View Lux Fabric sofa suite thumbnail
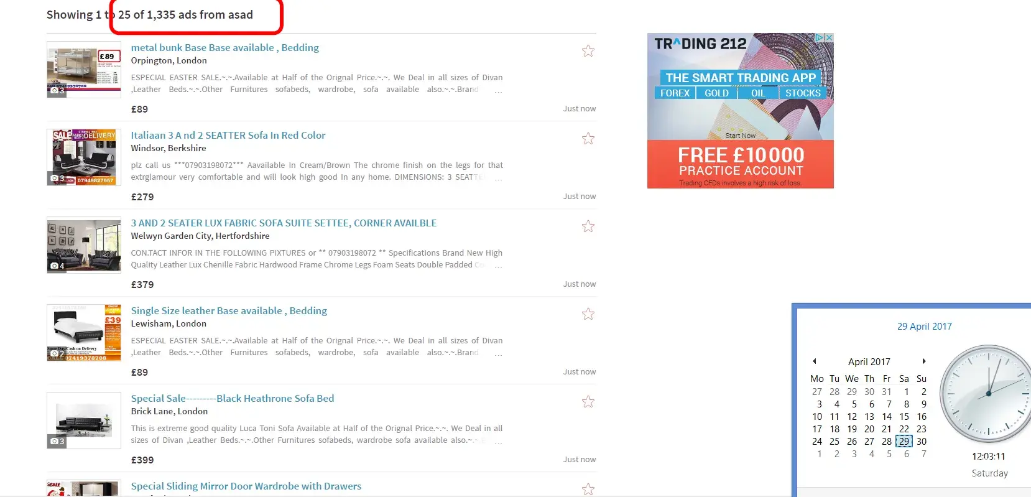This screenshot has width=1031, height=497. pyautogui.click(x=84, y=245)
